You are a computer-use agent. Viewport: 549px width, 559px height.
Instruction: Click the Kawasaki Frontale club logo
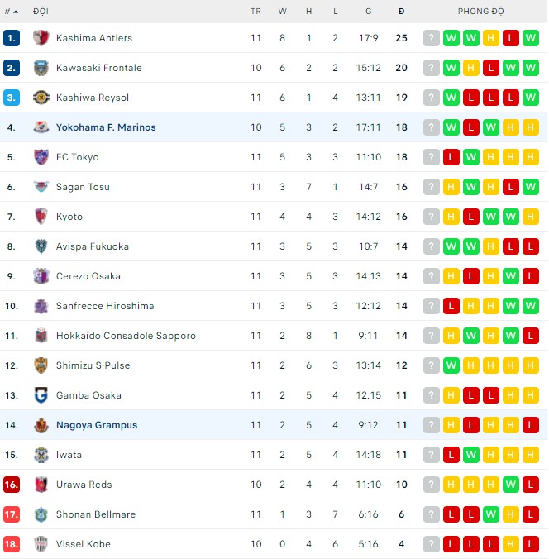[41, 68]
